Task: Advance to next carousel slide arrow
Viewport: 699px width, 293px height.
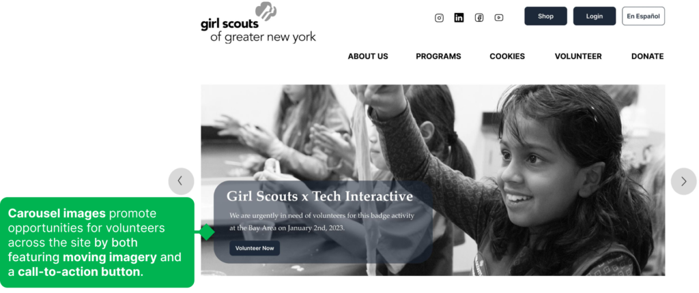Action: (x=683, y=181)
